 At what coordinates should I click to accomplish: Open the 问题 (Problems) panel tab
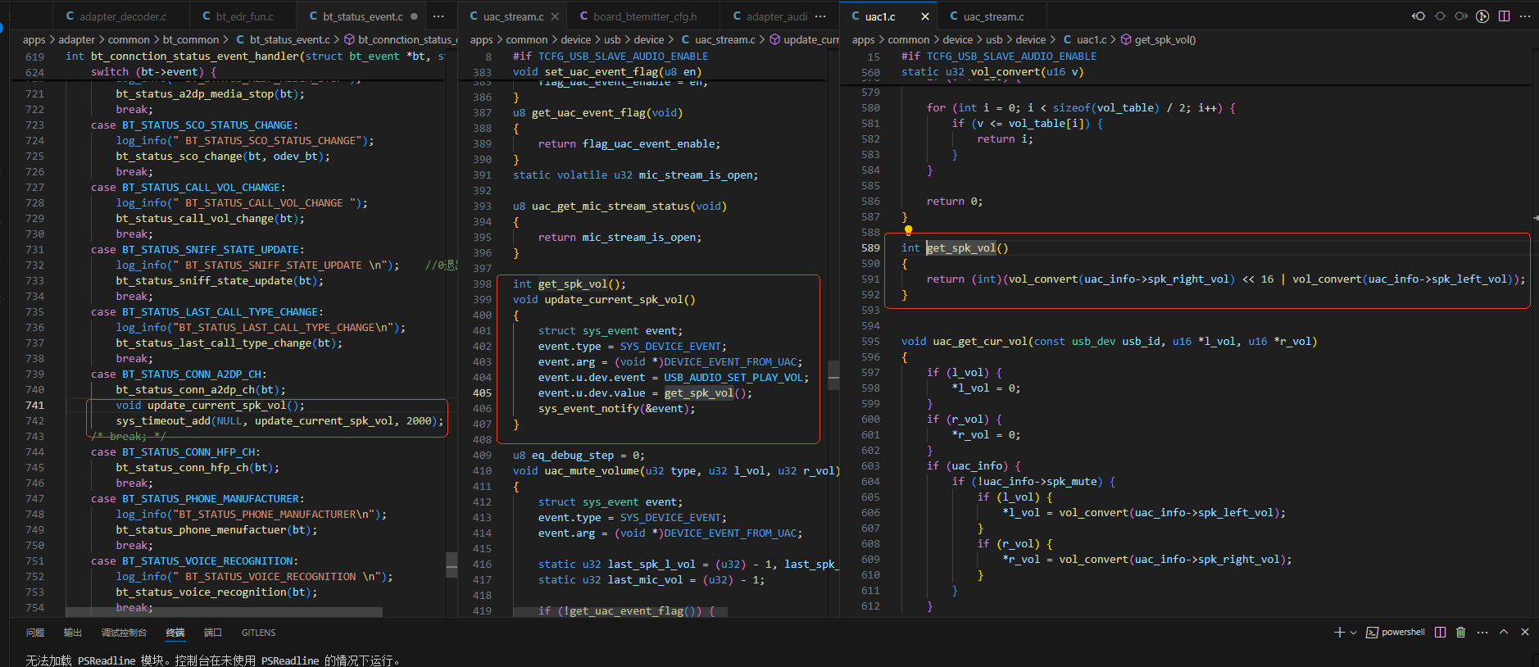click(x=35, y=633)
